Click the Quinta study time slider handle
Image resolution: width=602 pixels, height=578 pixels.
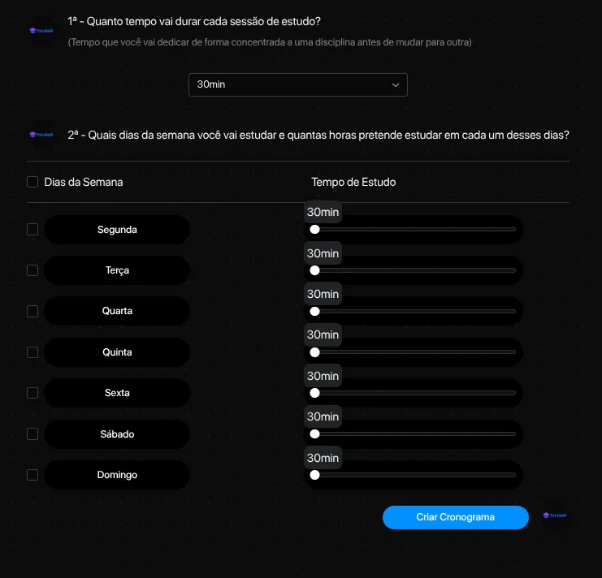pos(314,352)
